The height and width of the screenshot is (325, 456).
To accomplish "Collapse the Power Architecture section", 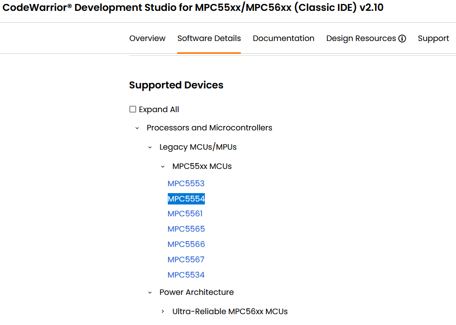I will 150,292.
